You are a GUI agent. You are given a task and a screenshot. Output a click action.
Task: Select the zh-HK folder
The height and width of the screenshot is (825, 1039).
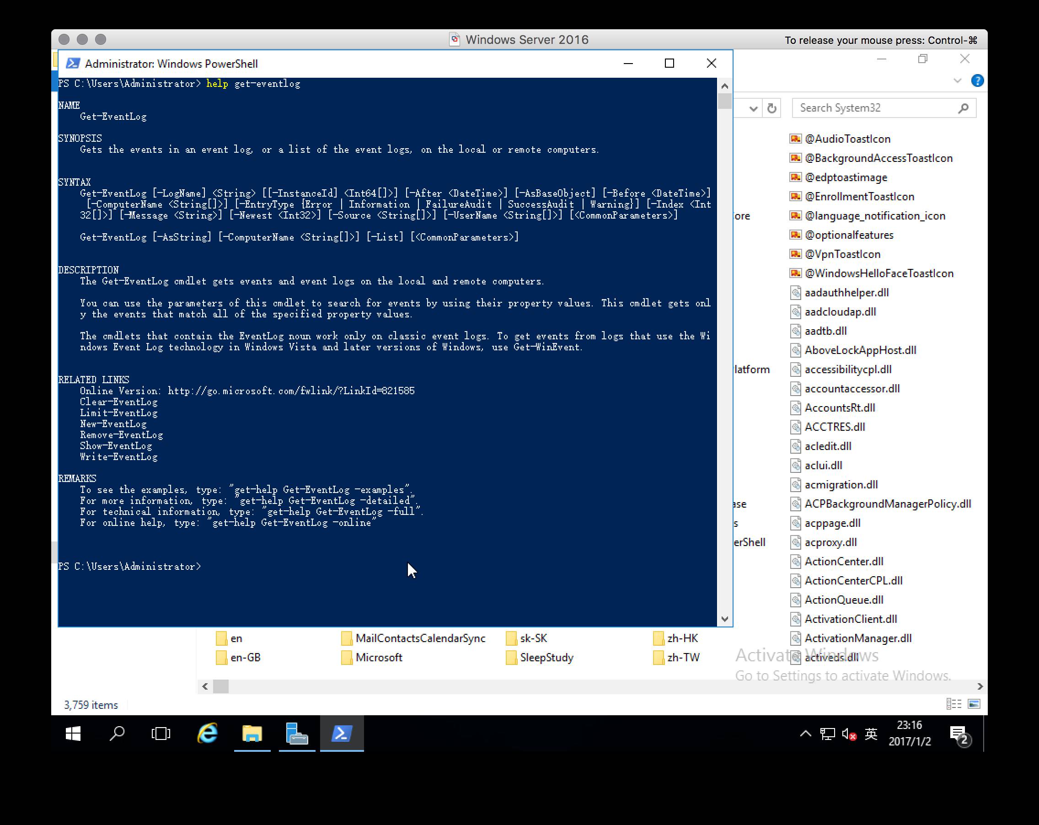click(x=675, y=638)
